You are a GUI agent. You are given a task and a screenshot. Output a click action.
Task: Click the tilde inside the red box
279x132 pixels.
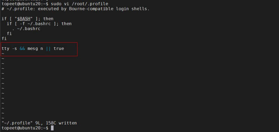3,53
